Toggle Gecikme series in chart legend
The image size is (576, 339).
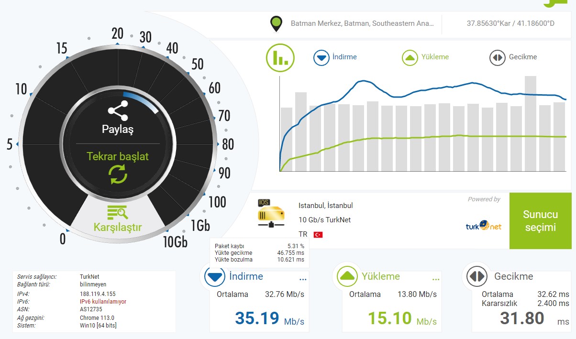[x=513, y=57]
